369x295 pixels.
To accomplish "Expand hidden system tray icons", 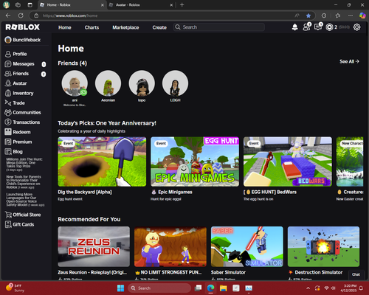I will click(x=308, y=288).
